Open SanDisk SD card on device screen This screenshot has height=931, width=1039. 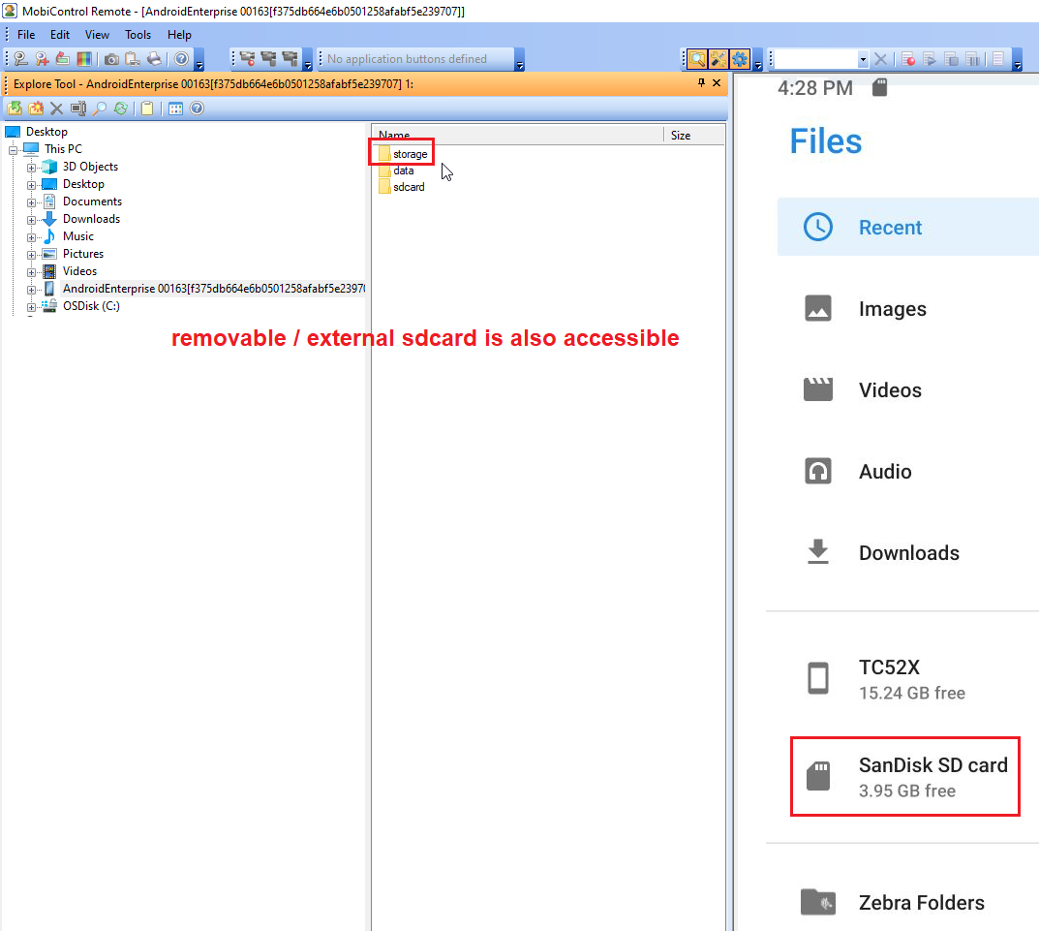click(x=905, y=777)
